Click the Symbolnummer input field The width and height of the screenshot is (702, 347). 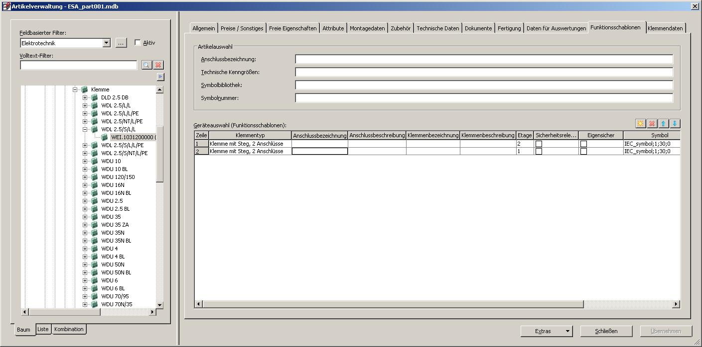(484, 98)
